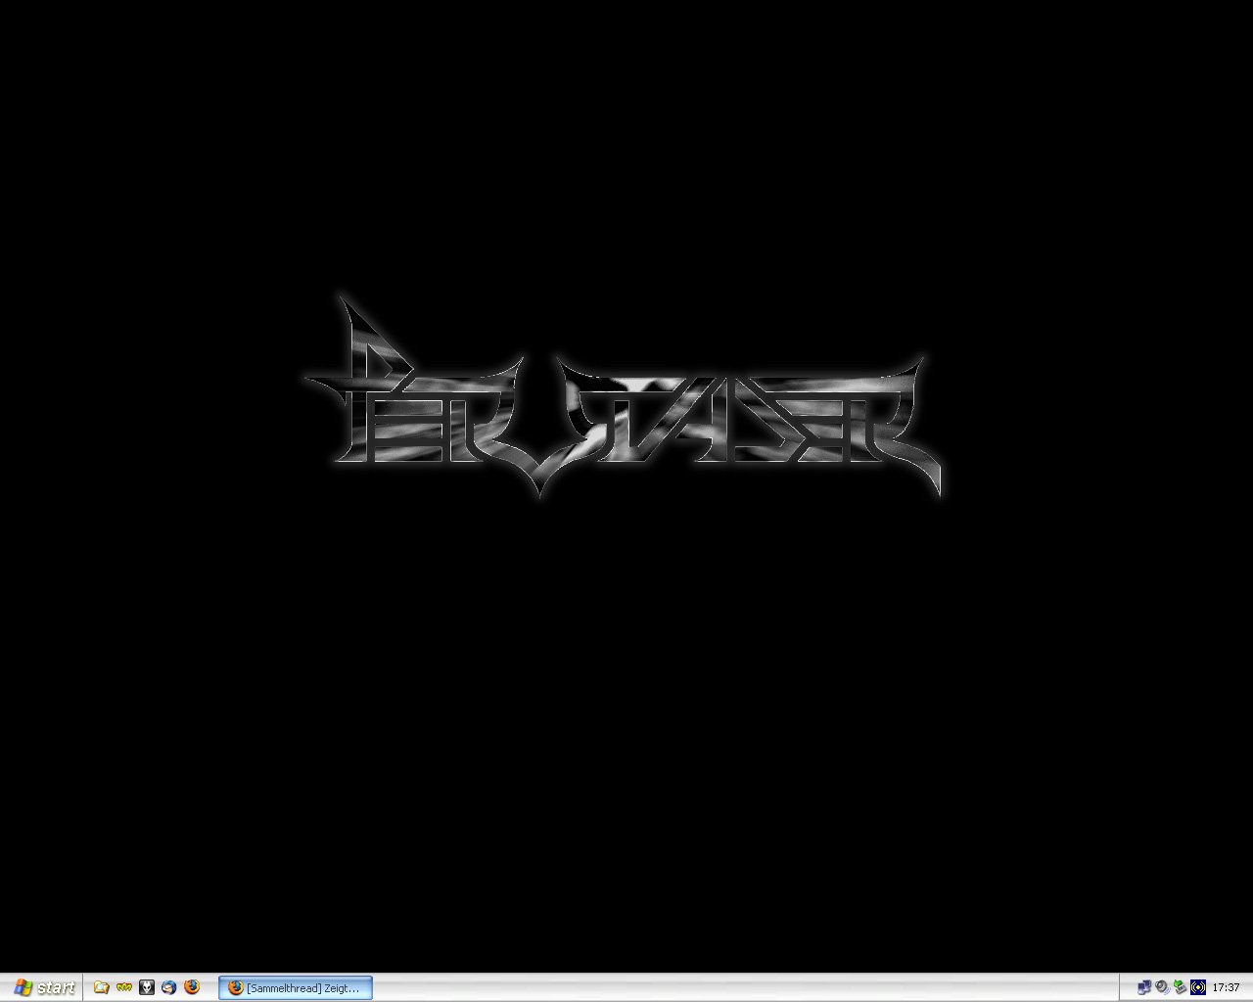The image size is (1253, 1002).
Task: Open the network connection tray icon
Action: click(x=1143, y=988)
